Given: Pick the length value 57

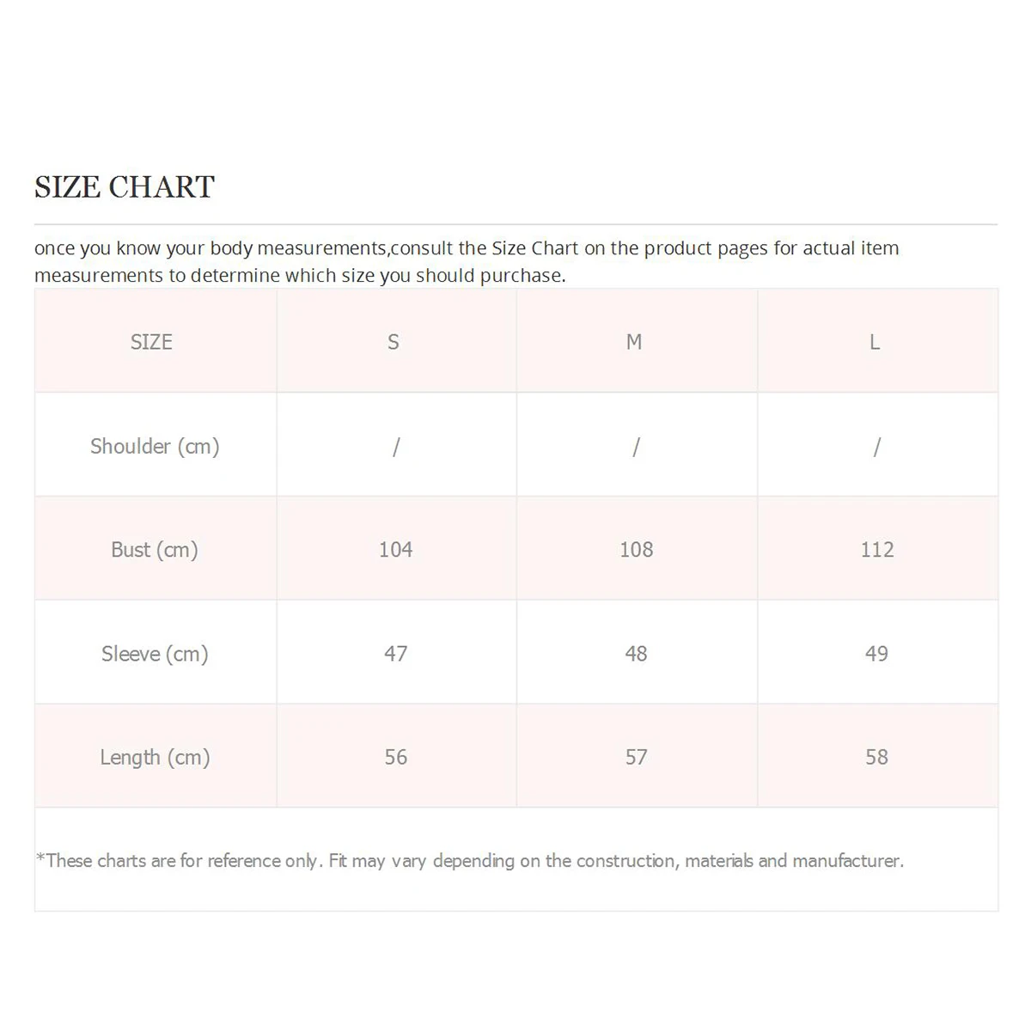Looking at the screenshot, I should click(637, 757).
